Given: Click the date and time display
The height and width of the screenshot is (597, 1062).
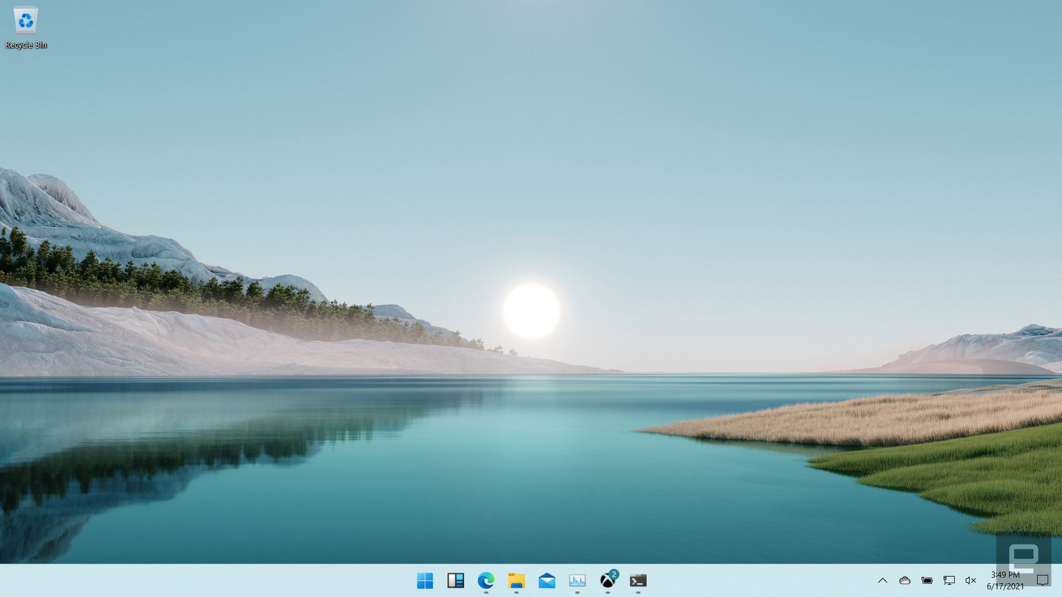Looking at the screenshot, I should tap(1005, 580).
